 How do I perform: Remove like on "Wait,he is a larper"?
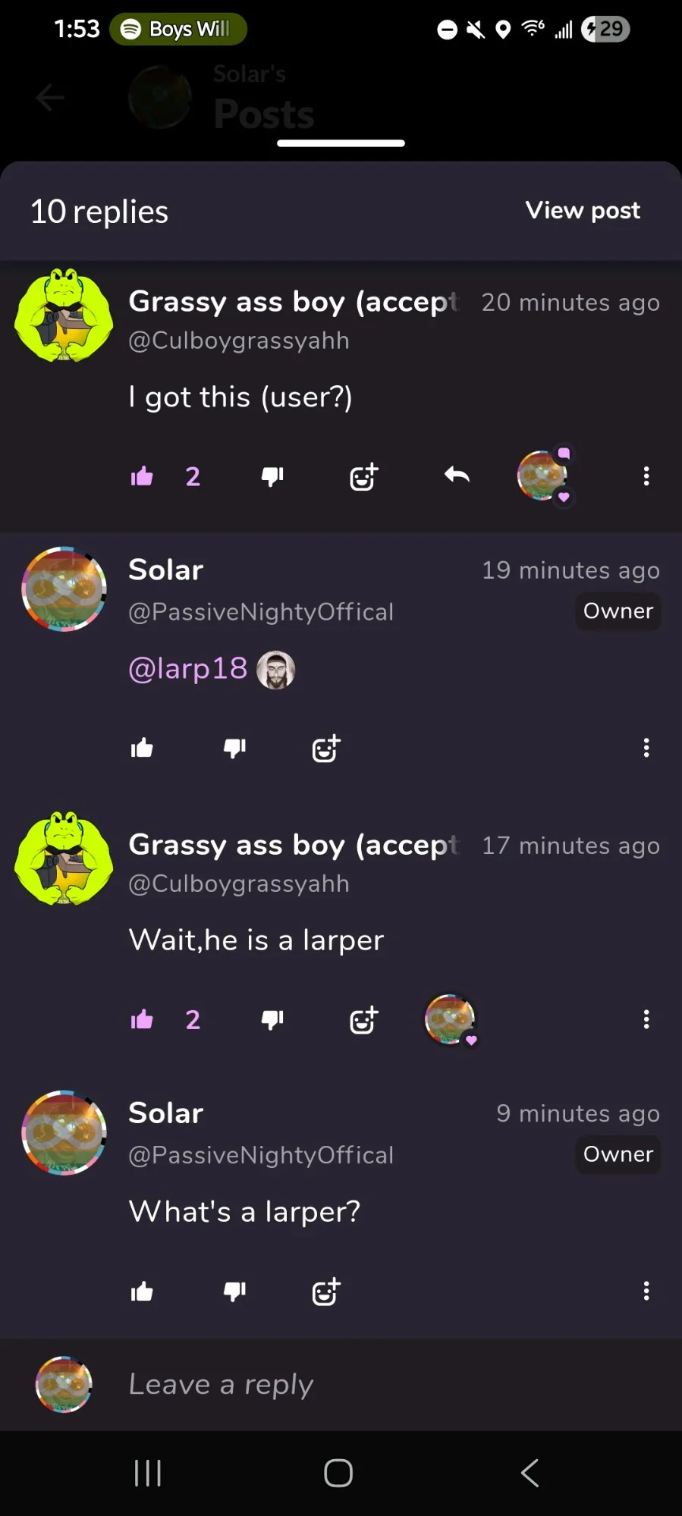click(x=142, y=1019)
